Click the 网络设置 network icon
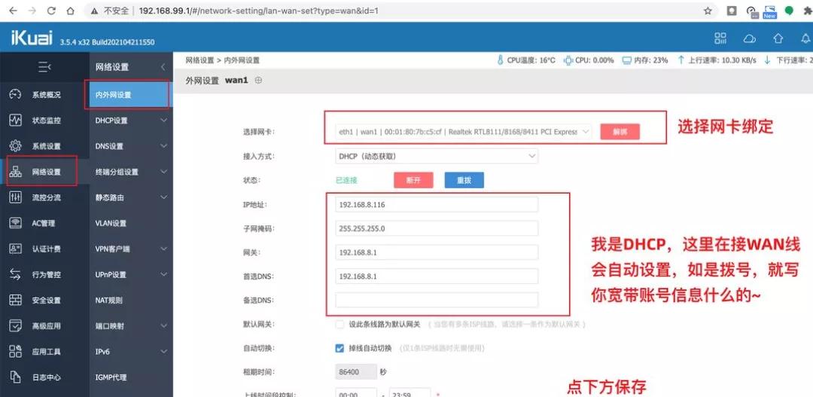813x397 pixels. pyautogui.click(x=16, y=171)
